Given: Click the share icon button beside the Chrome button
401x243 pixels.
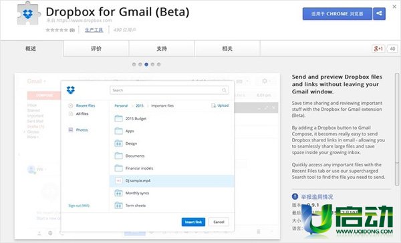Looking at the screenshot, I should [x=379, y=13].
